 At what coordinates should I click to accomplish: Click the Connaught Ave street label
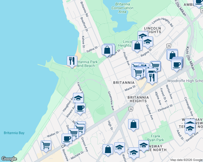coord(189,106)
